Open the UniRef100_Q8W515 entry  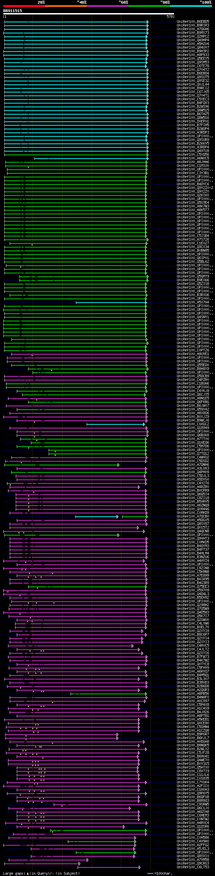click(193, 110)
